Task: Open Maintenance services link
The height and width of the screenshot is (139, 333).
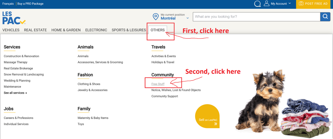Action: (12, 87)
